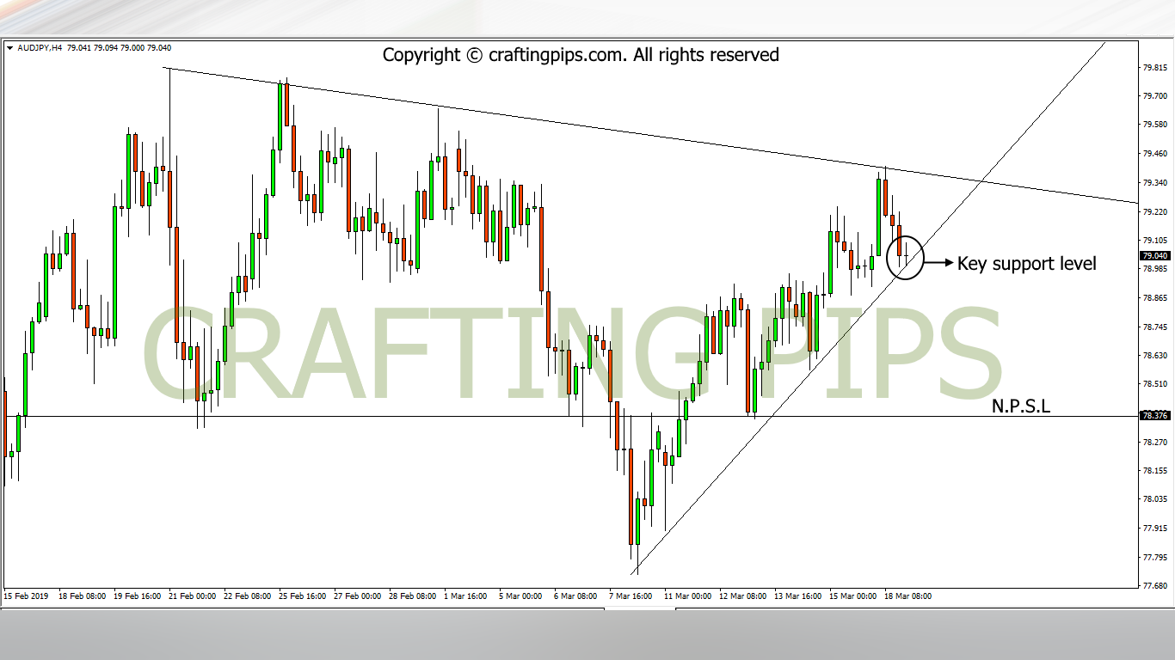Image resolution: width=1175 pixels, height=660 pixels.
Task: Click the 79.220 price axis label
Action: tap(1154, 211)
